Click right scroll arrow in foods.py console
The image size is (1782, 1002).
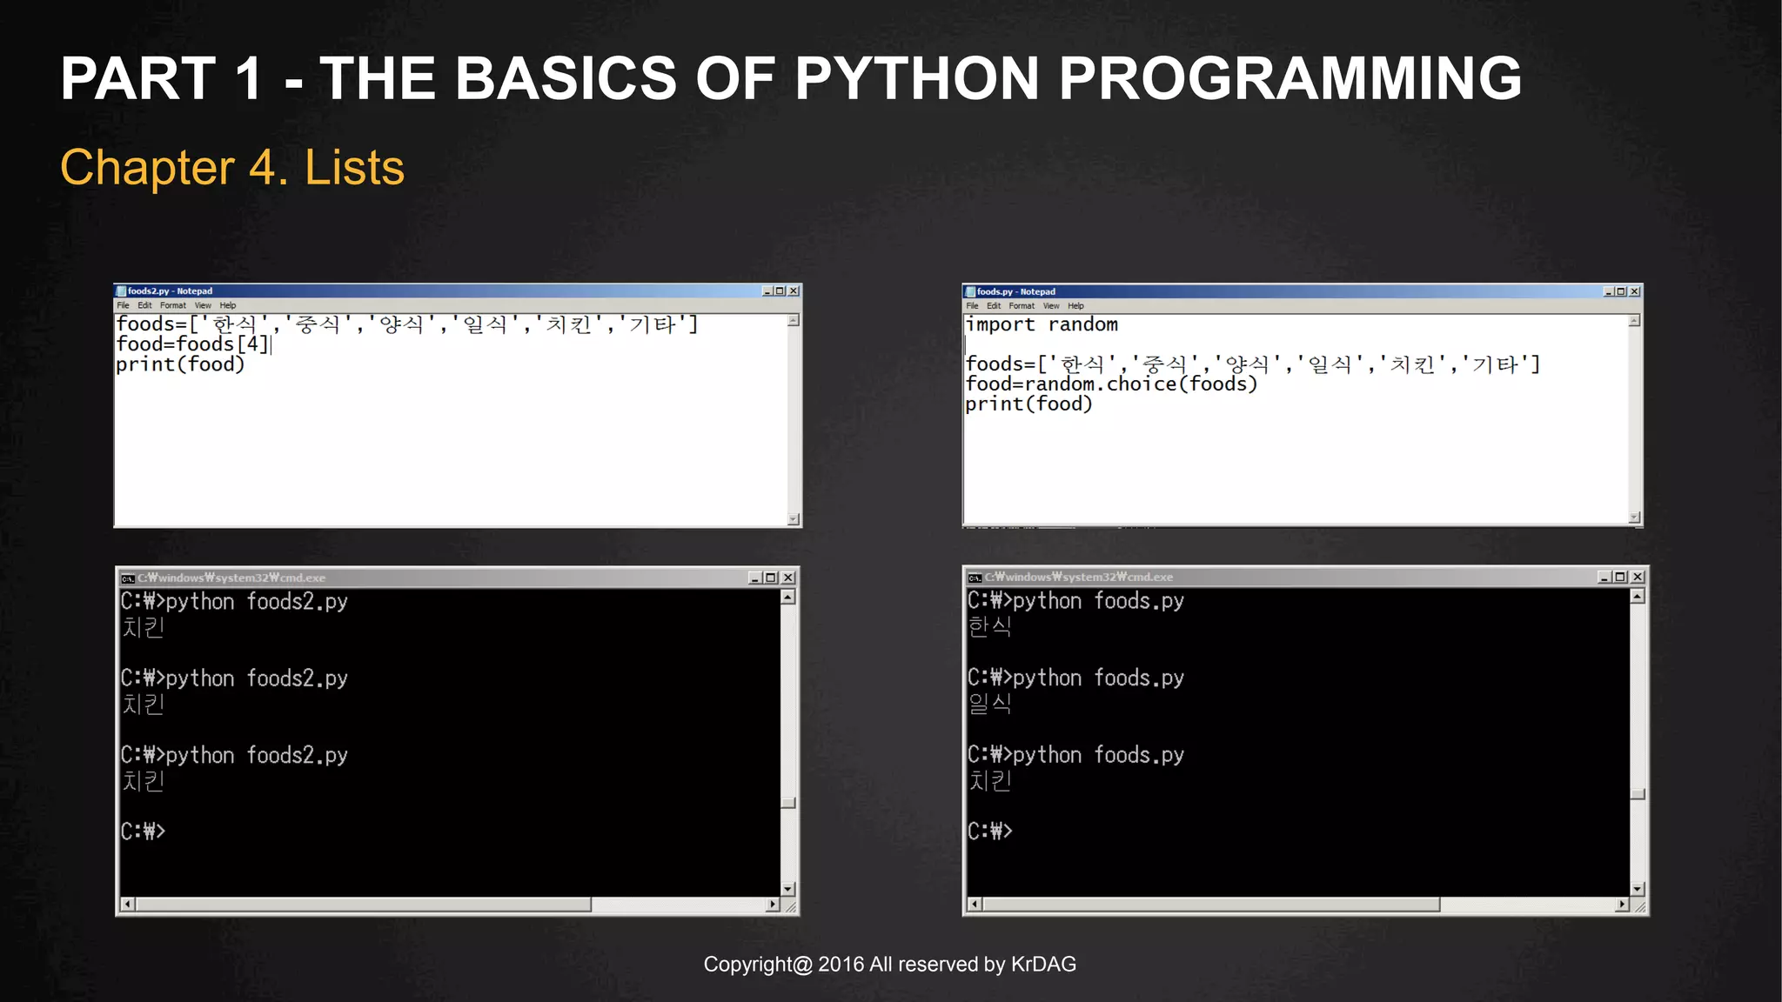1621,905
